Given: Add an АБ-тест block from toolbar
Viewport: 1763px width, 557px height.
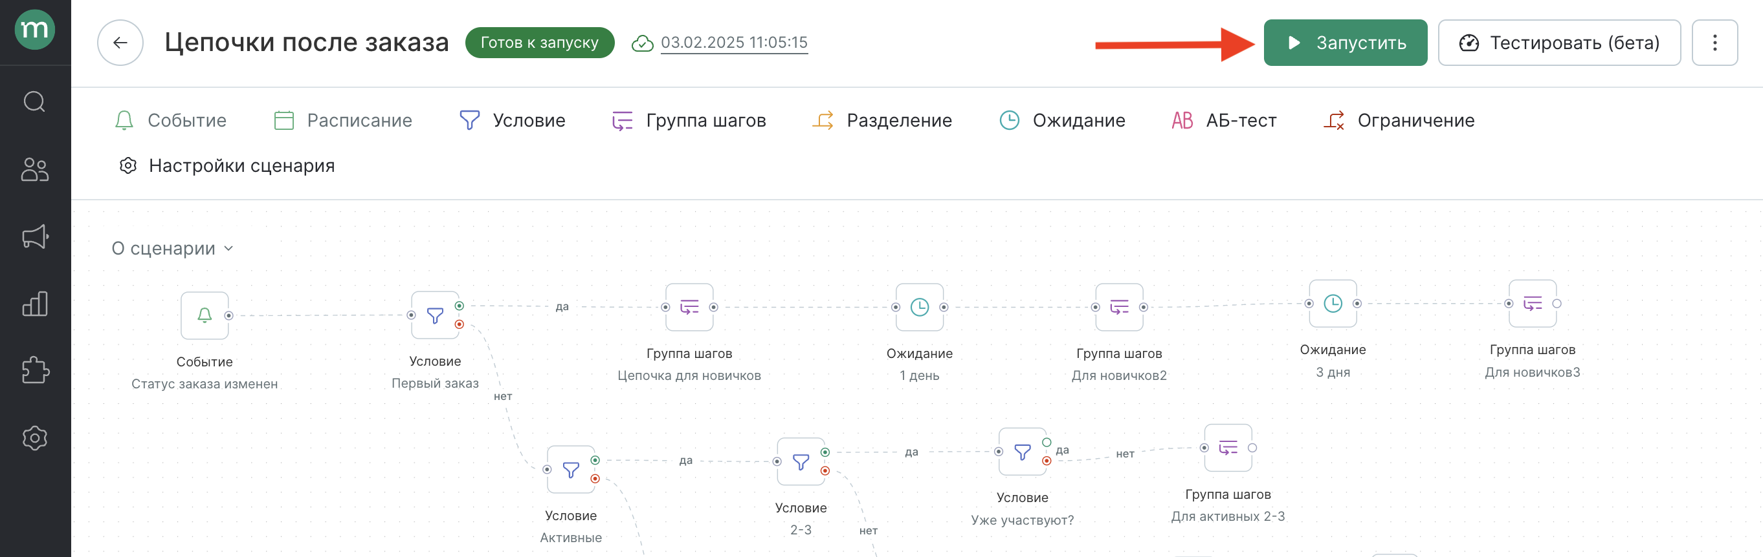Looking at the screenshot, I should [1224, 120].
